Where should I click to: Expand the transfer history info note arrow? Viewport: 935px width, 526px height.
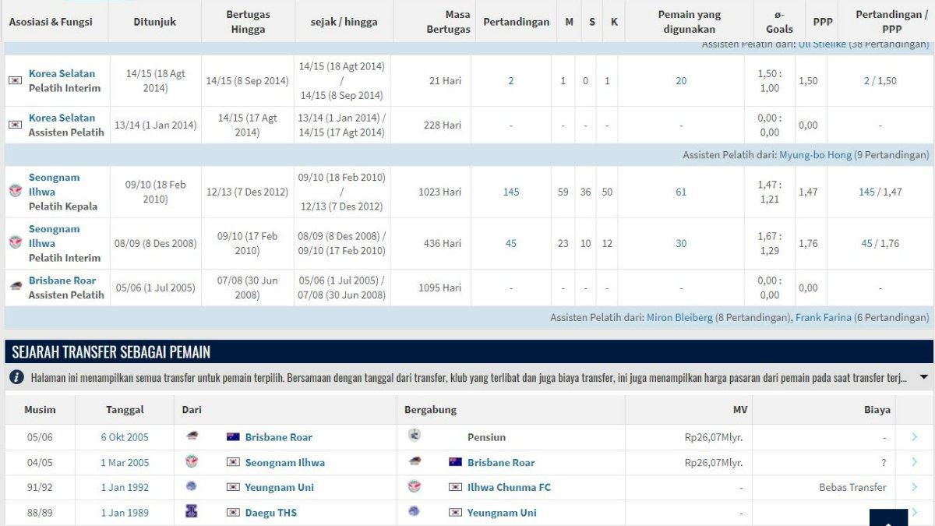click(x=923, y=377)
